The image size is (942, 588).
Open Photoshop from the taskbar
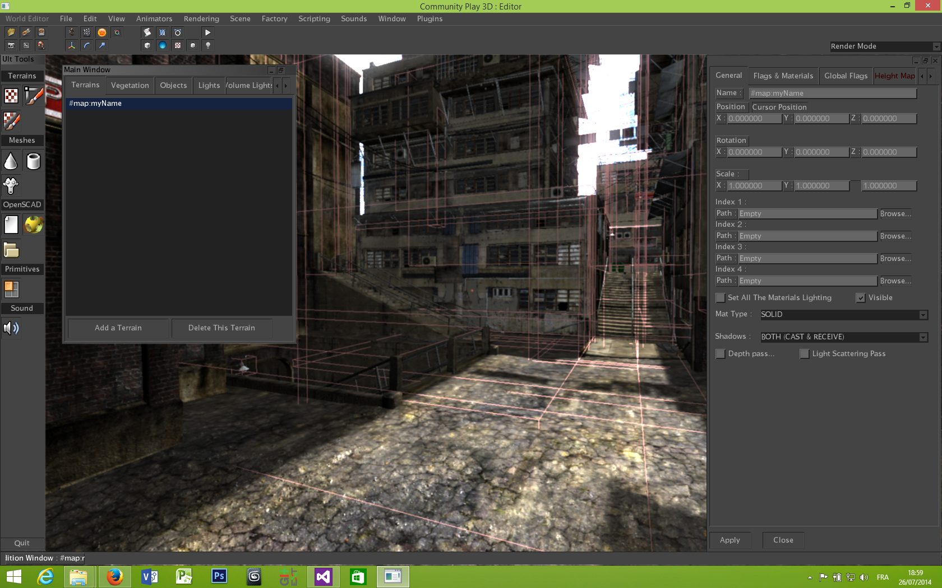point(219,576)
